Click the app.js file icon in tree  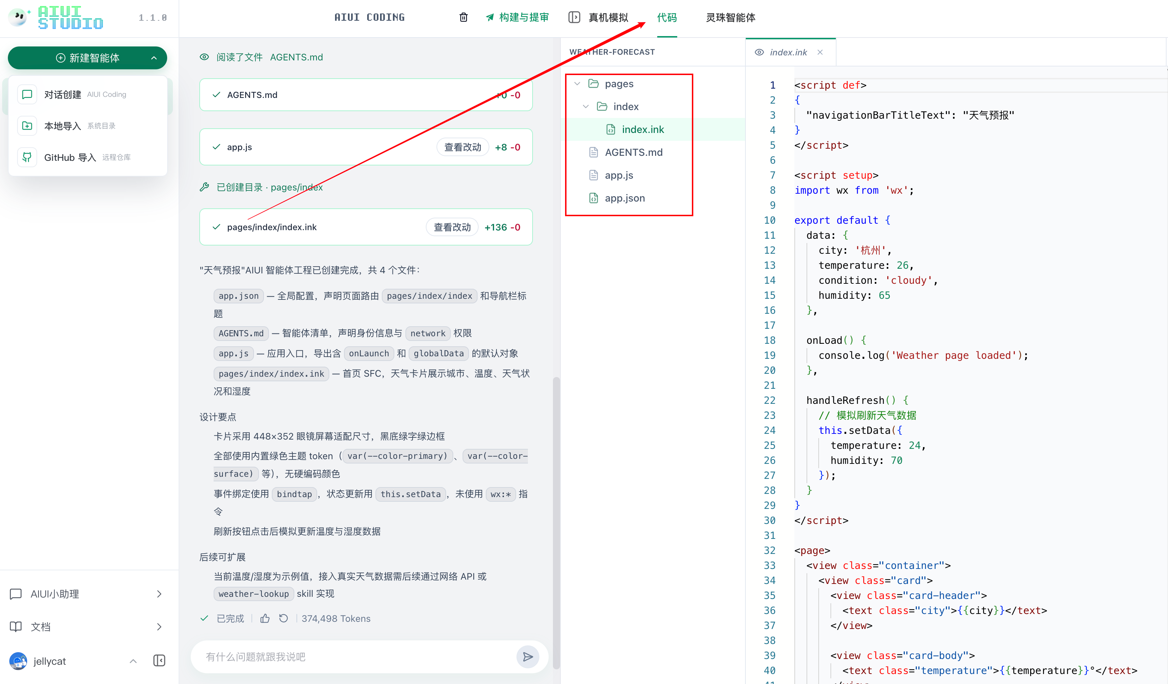coord(594,175)
